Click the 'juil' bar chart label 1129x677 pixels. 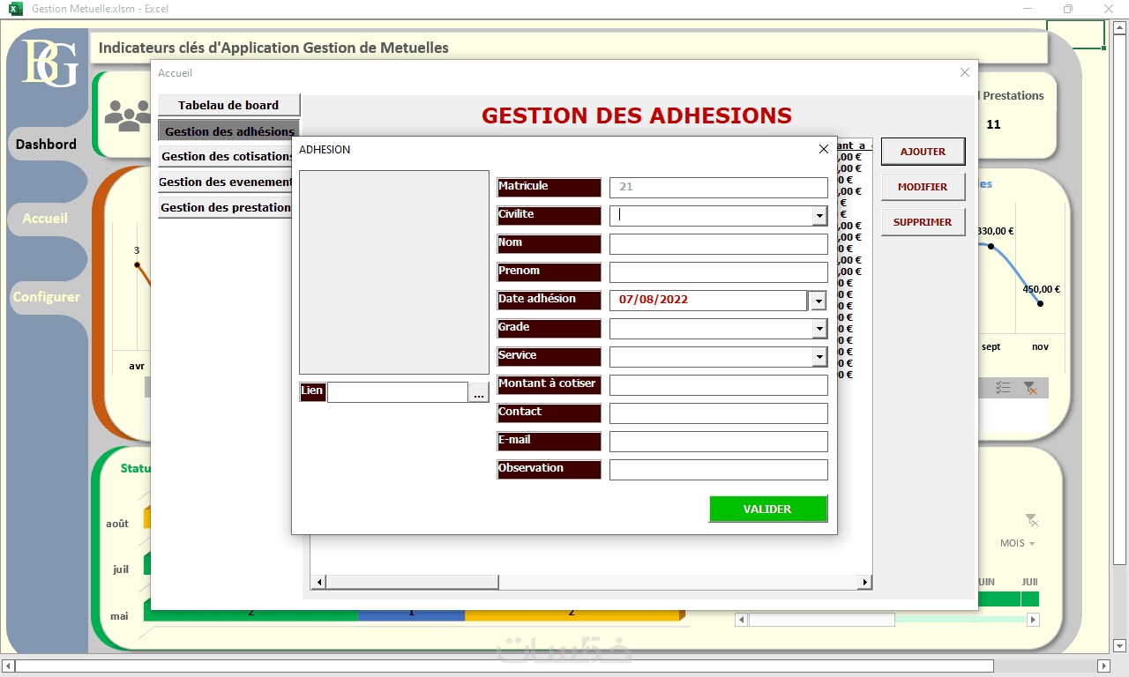[121, 569]
